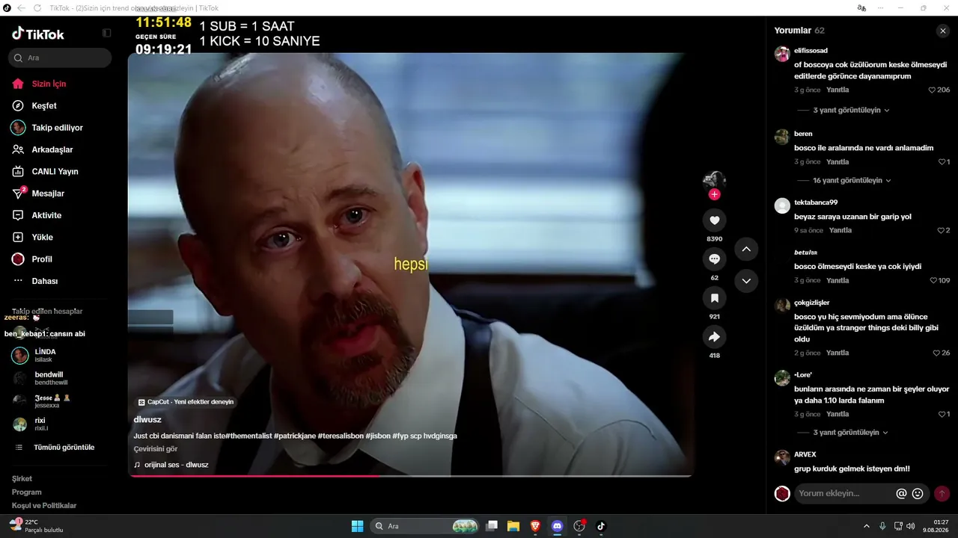Screen dimensions: 958x538
Task: Expand the Program footer section
Action: coord(26,492)
